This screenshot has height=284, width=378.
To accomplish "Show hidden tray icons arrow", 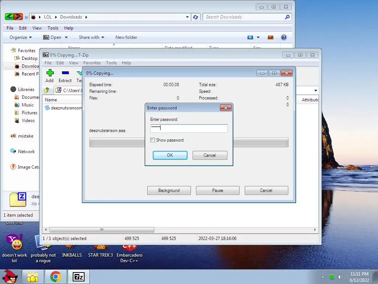I will [x=323, y=277].
